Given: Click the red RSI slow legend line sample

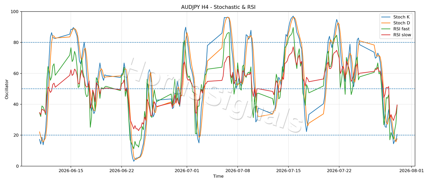Looking at the screenshot, I should pos(386,35).
